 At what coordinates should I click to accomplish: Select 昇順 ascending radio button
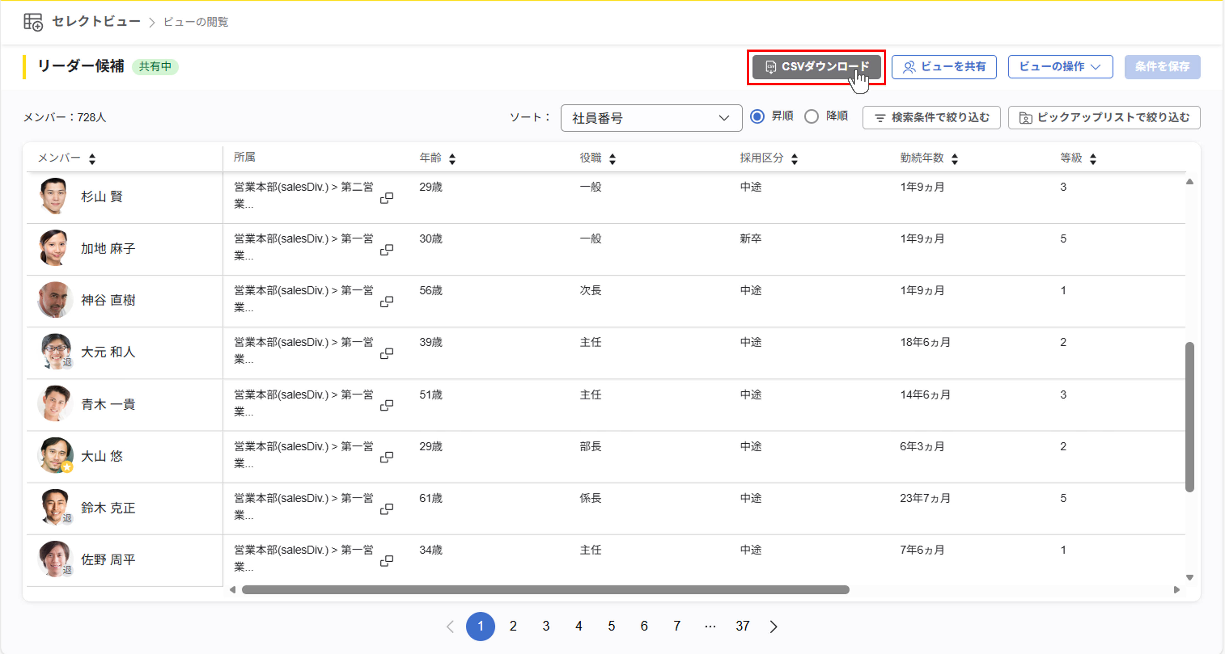point(757,117)
